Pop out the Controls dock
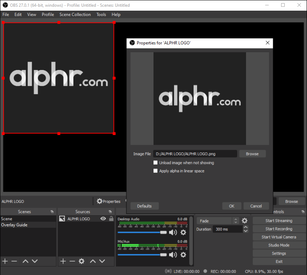This screenshot has height=275, width=307. tap(303, 212)
